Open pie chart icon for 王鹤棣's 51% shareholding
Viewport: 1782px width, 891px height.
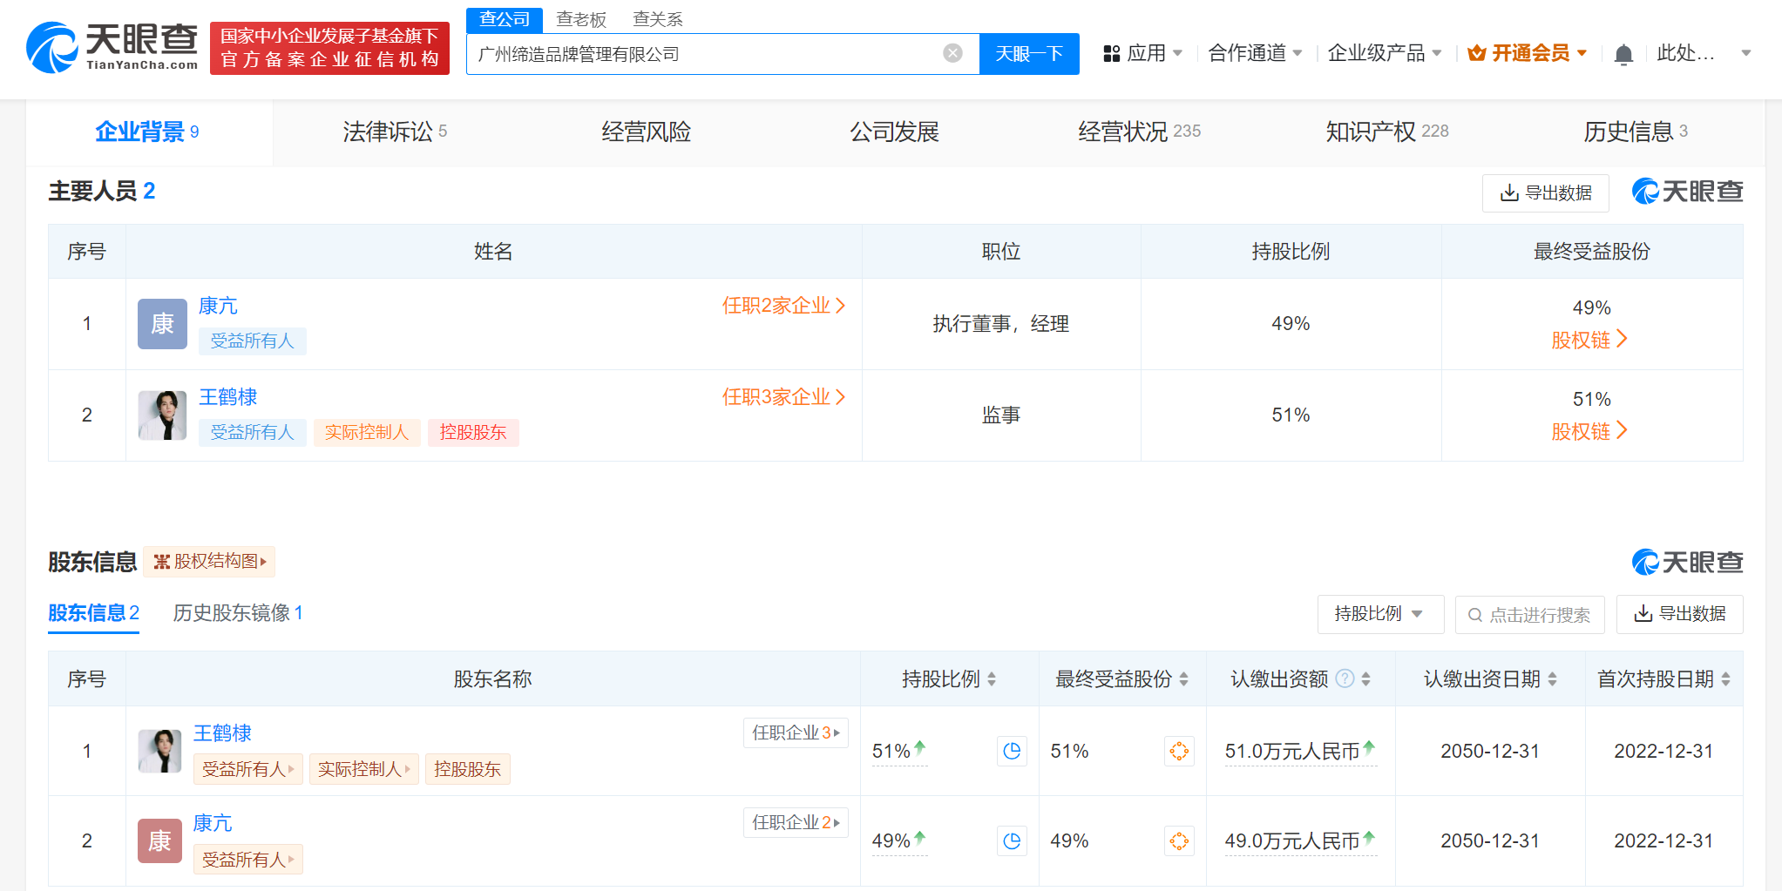(x=1011, y=751)
